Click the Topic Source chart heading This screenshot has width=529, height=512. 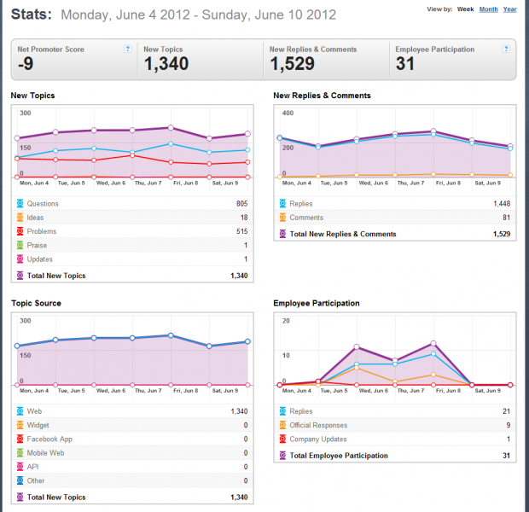(x=36, y=303)
